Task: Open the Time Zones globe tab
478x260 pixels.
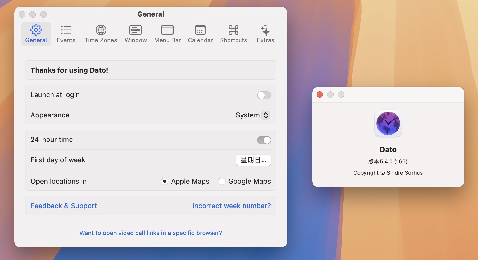Action: pos(101,34)
